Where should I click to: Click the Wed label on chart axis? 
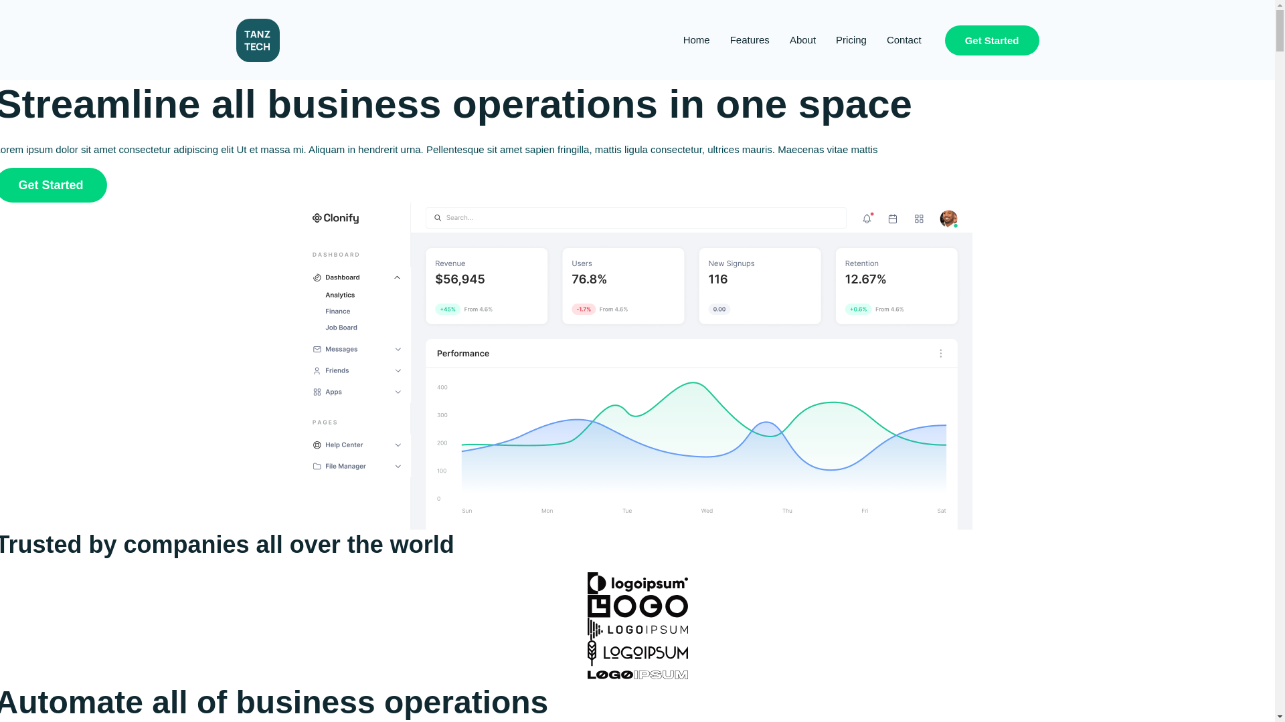[707, 511]
